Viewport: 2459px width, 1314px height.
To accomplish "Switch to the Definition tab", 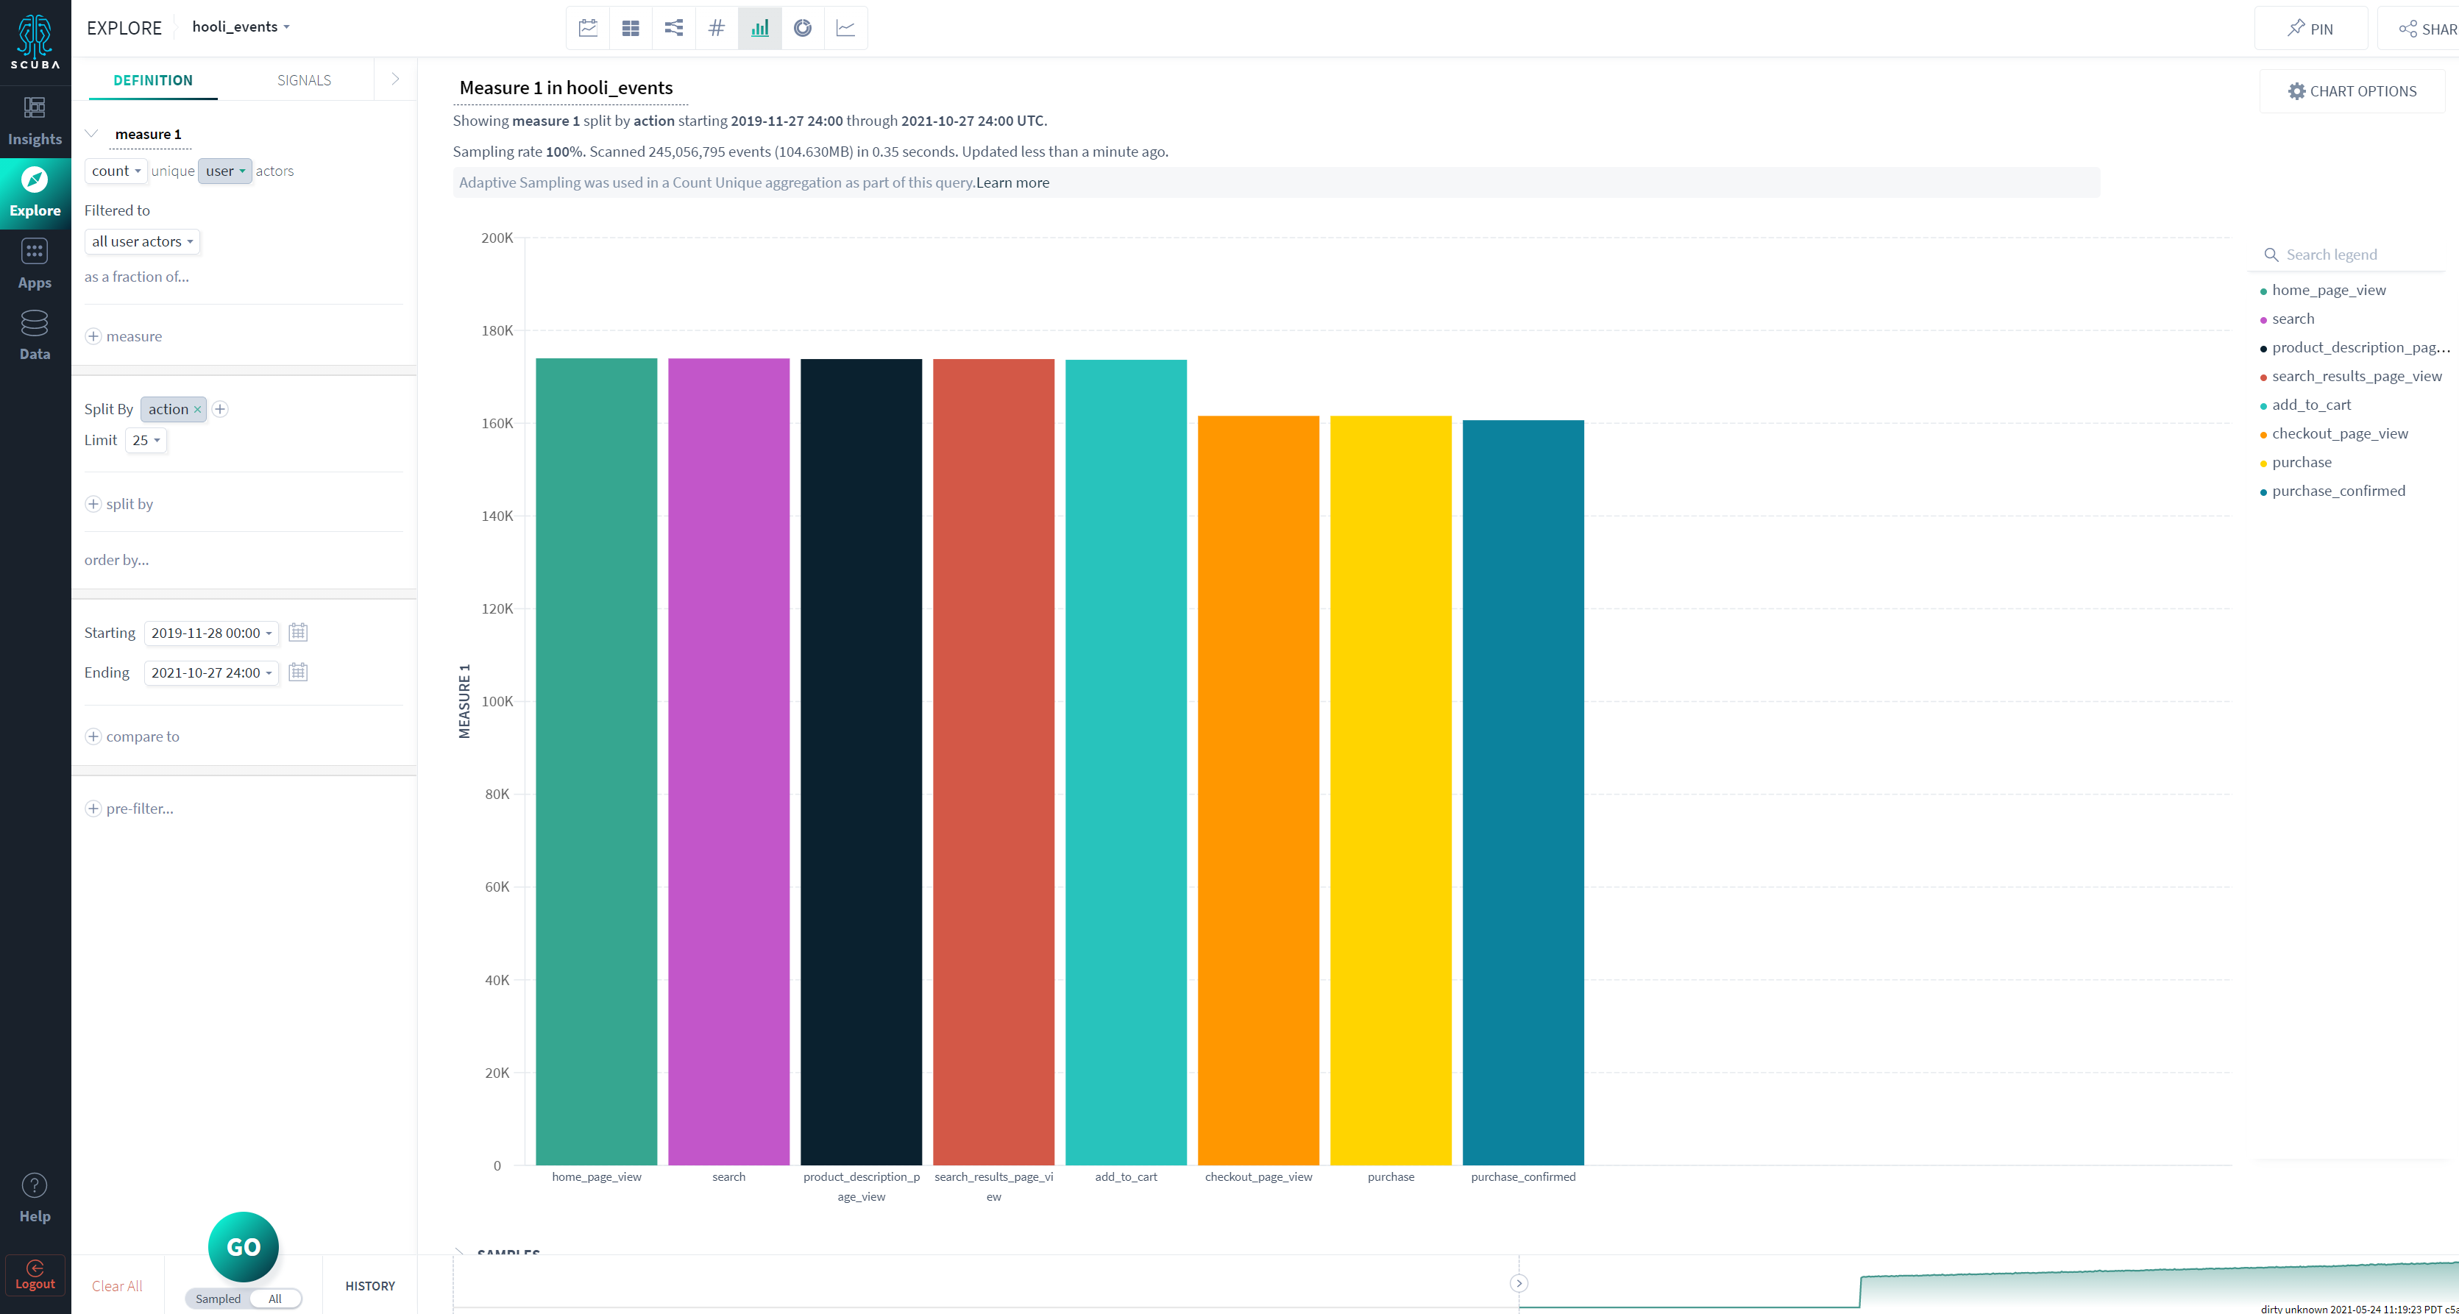I will click(153, 80).
